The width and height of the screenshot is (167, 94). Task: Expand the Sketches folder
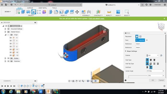5,61
